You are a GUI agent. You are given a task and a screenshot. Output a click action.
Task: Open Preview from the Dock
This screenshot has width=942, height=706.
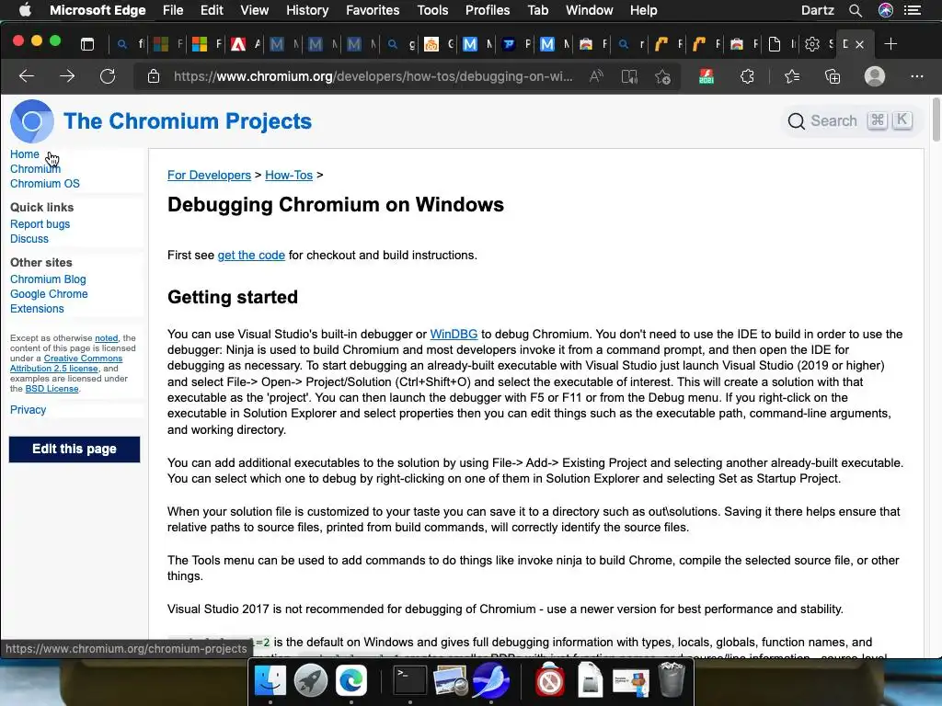pyautogui.click(x=451, y=681)
